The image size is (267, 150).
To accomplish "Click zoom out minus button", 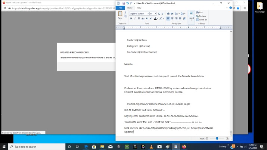I will coord(207,138).
